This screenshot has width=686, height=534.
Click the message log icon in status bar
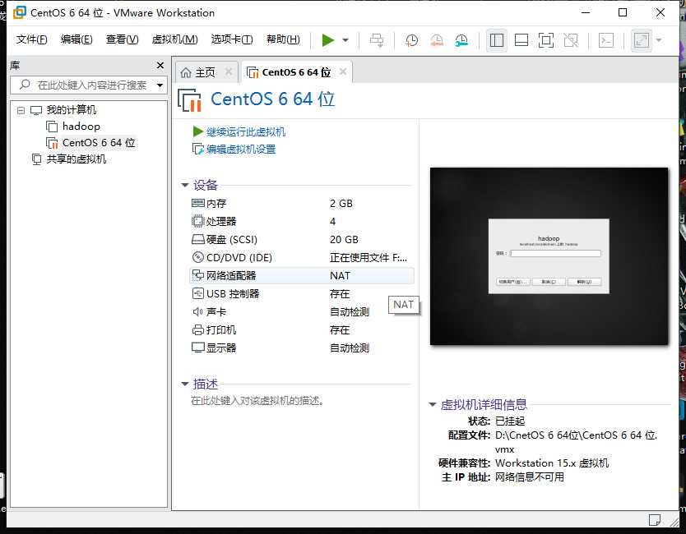point(655,519)
